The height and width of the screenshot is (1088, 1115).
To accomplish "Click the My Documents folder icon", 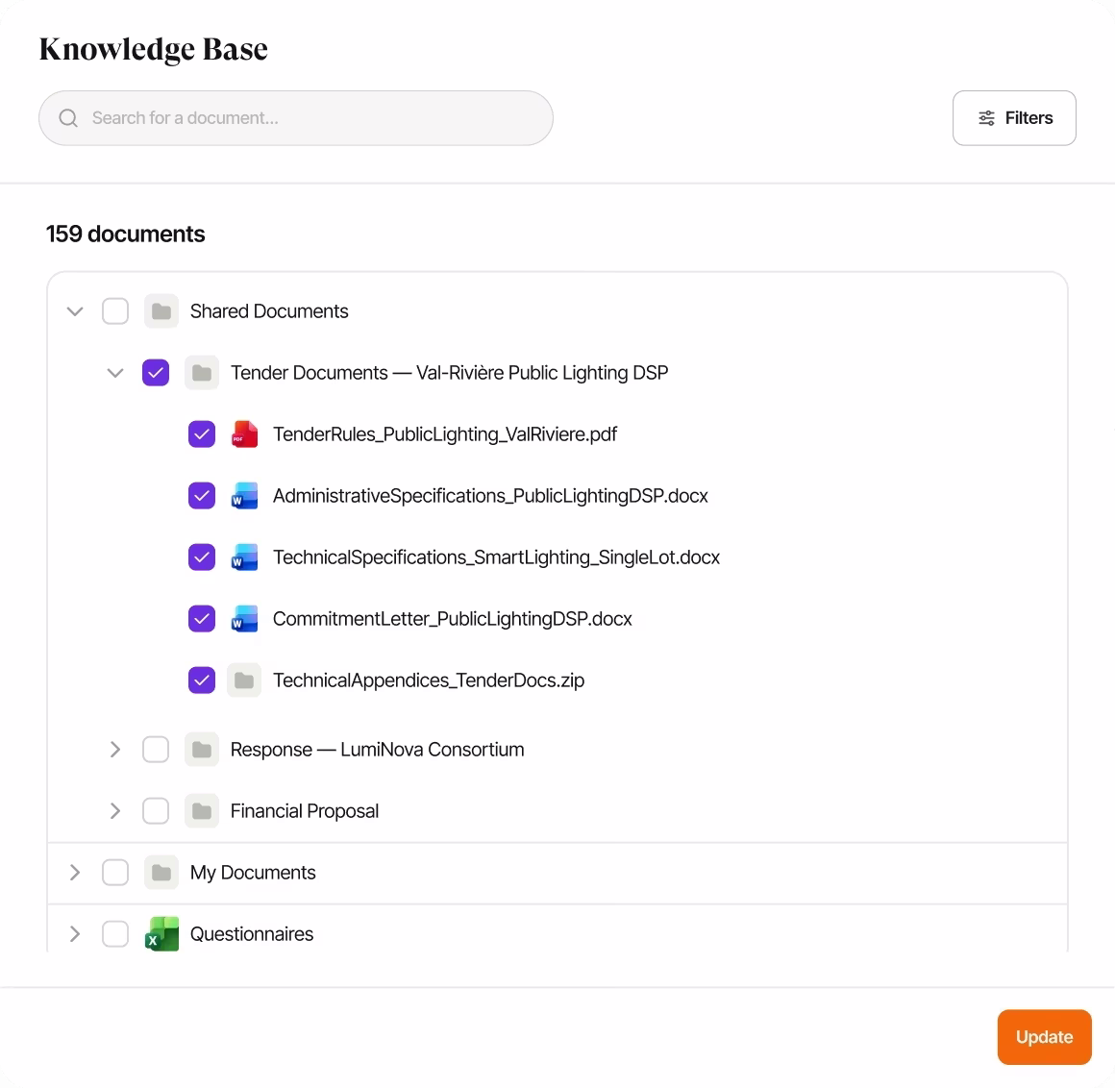I will (161, 873).
